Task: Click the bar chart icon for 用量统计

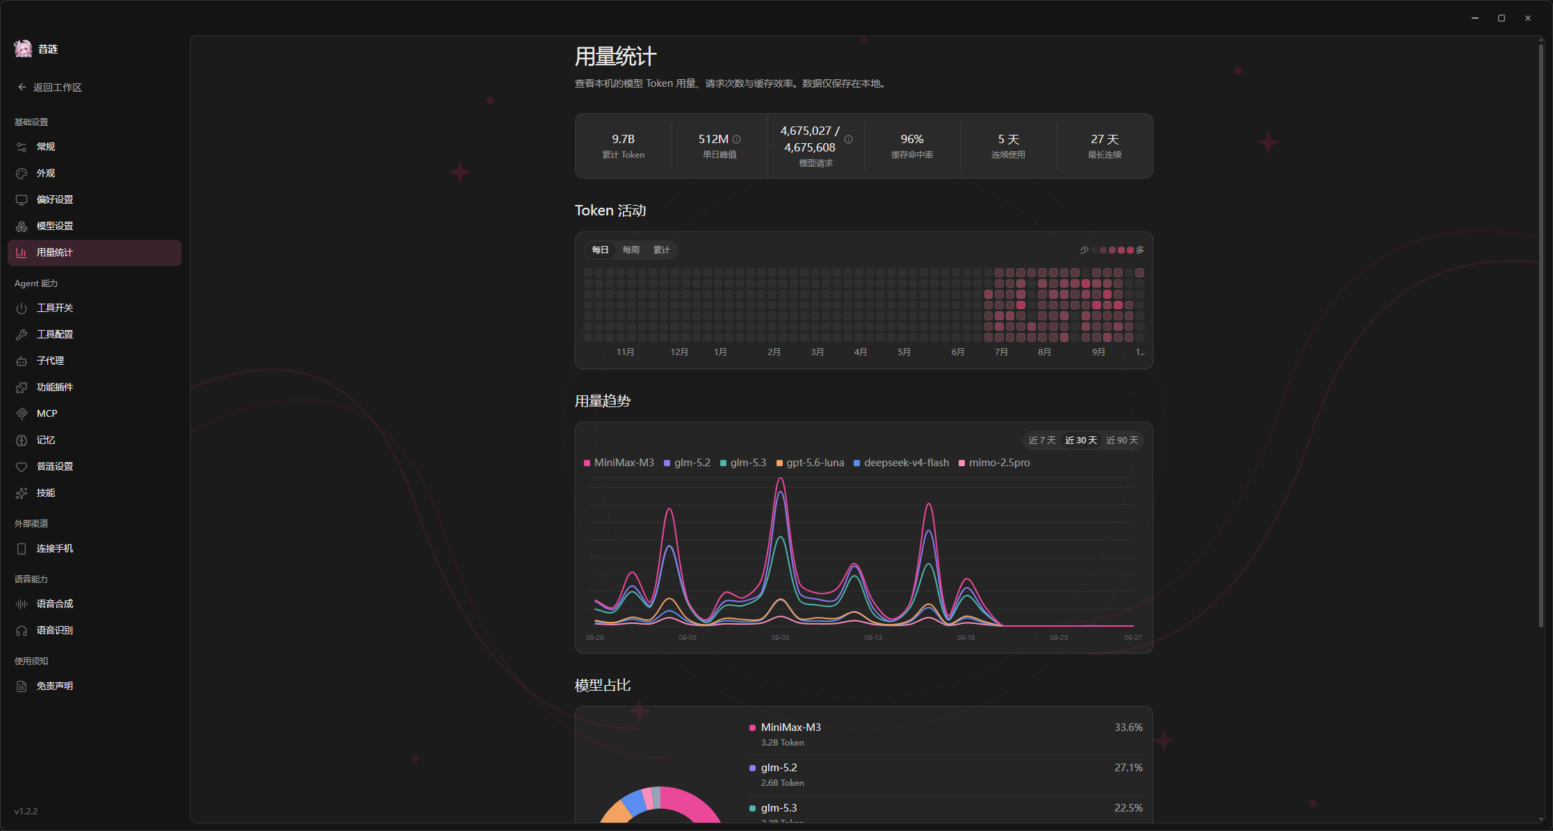Action: pyautogui.click(x=22, y=252)
